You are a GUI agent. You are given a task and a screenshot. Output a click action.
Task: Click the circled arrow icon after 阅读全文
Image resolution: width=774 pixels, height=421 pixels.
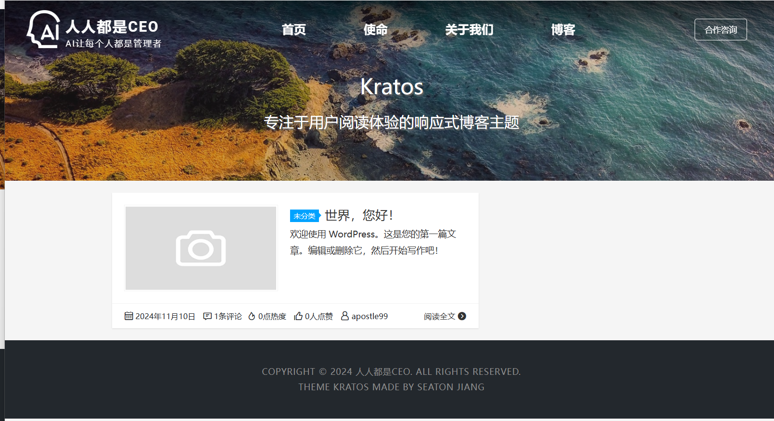[462, 316]
